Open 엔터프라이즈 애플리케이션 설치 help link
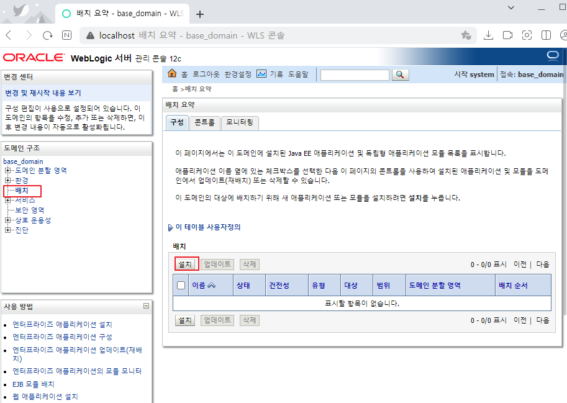This screenshot has width=567, height=403. (62, 325)
